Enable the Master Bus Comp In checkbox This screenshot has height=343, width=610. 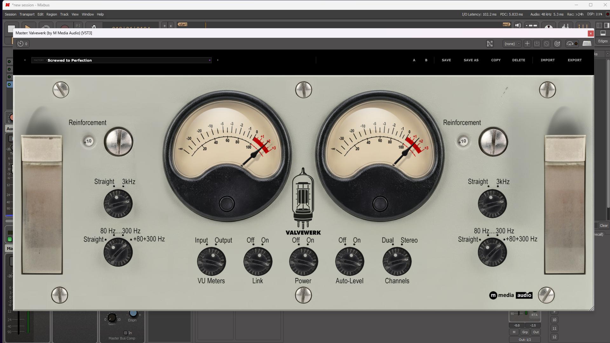(125, 333)
